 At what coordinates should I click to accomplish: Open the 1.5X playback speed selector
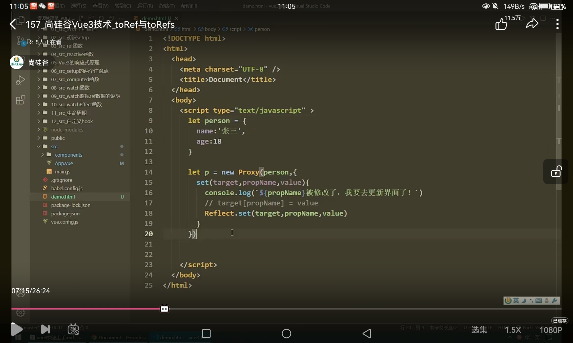pyautogui.click(x=513, y=330)
